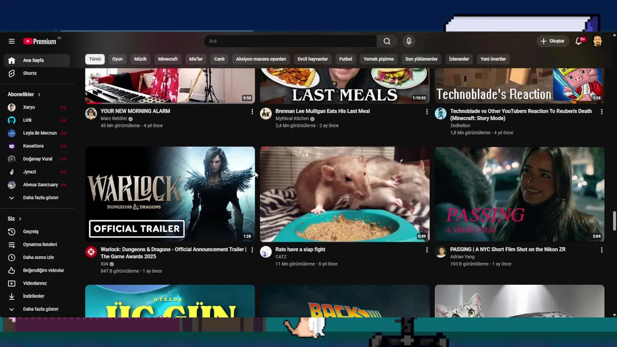Open CATZ channel avatar
The height and width of the screenshot is (347, 617).
[266, 252]
